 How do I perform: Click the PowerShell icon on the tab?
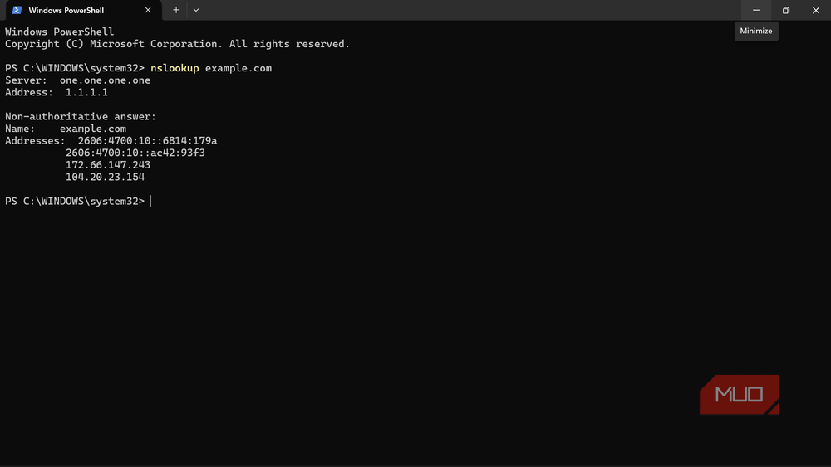17,10
